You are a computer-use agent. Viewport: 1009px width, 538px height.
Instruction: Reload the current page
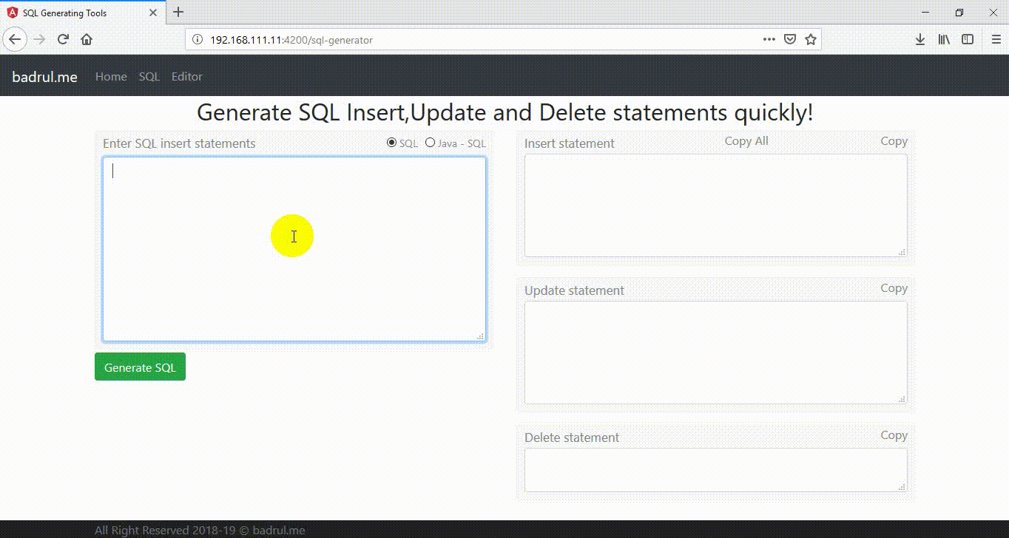click(x=64, y=39)
